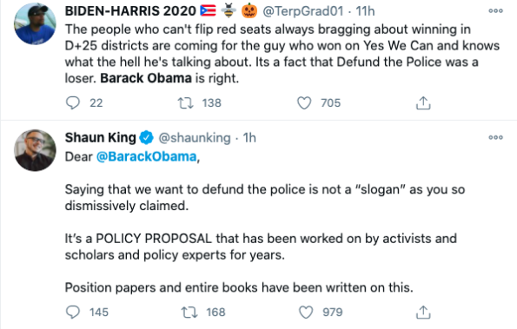The image size is (517, 329).
Task: Reply to Shaun King's tweet
Action: coord(72,312)
